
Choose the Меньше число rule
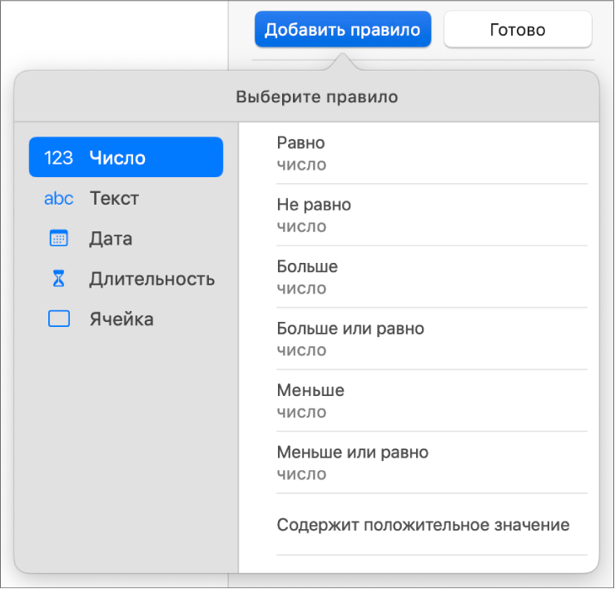432,401
